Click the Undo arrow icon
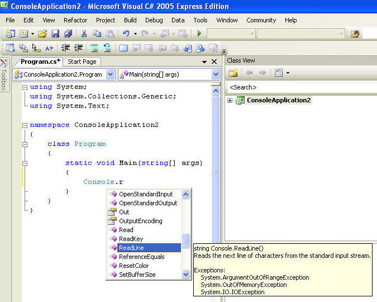The height and width of the screenshot is (302, 377). point(126,34)
